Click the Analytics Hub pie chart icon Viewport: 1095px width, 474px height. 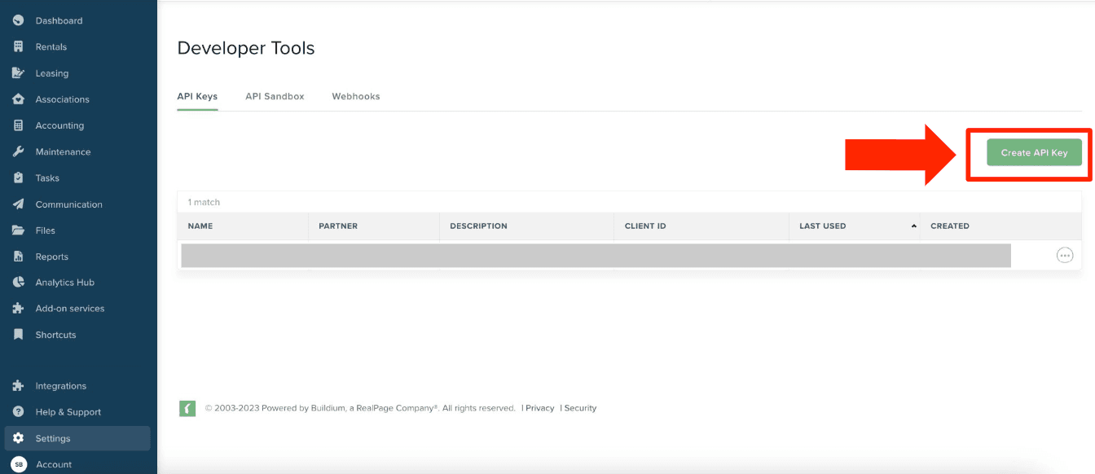19,283
